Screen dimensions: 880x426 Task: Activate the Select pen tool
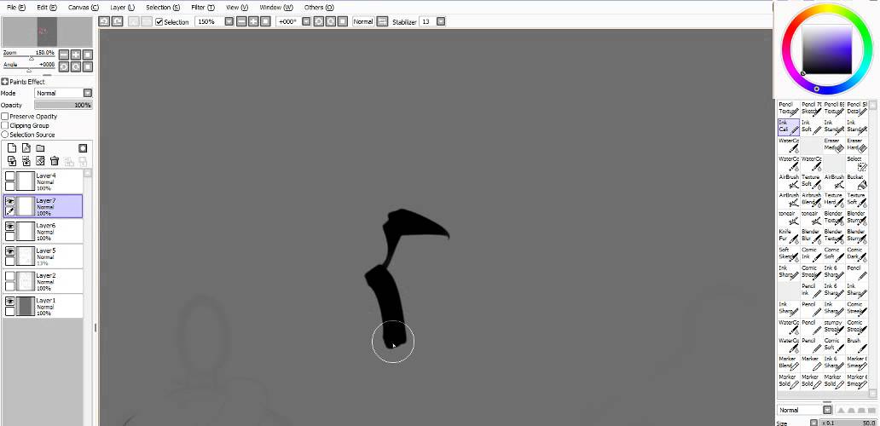pos(856,163)
